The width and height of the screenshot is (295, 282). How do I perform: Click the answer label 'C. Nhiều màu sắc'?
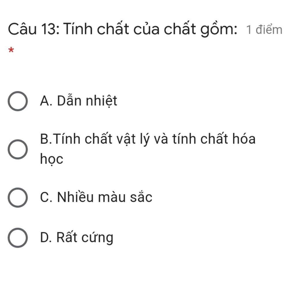pos(96,197)
